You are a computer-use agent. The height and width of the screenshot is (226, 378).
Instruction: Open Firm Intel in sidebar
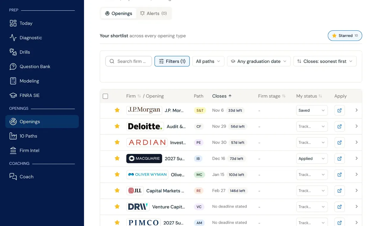(42, 150)
